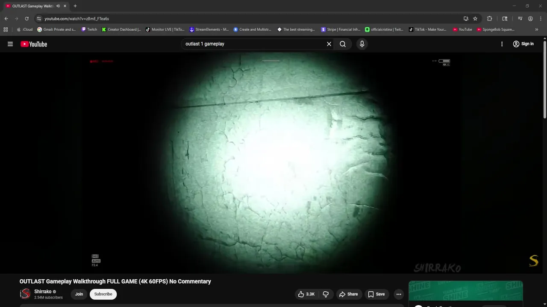The width and height of the screenshot is (547, 307).
Task: Open Chrome three-dot menu
Action: click(540, 19)
